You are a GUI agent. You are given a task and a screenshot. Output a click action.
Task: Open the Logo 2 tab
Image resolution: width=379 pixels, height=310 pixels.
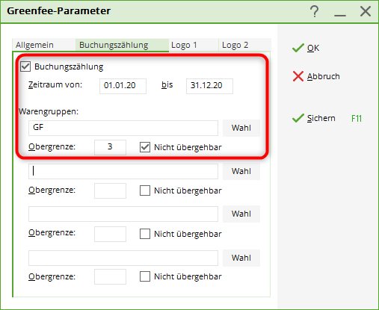point(235,45)
